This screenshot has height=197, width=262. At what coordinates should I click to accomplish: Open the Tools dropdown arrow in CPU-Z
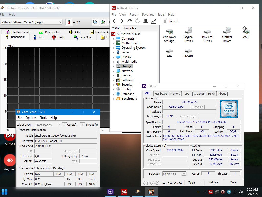[201, 182]
